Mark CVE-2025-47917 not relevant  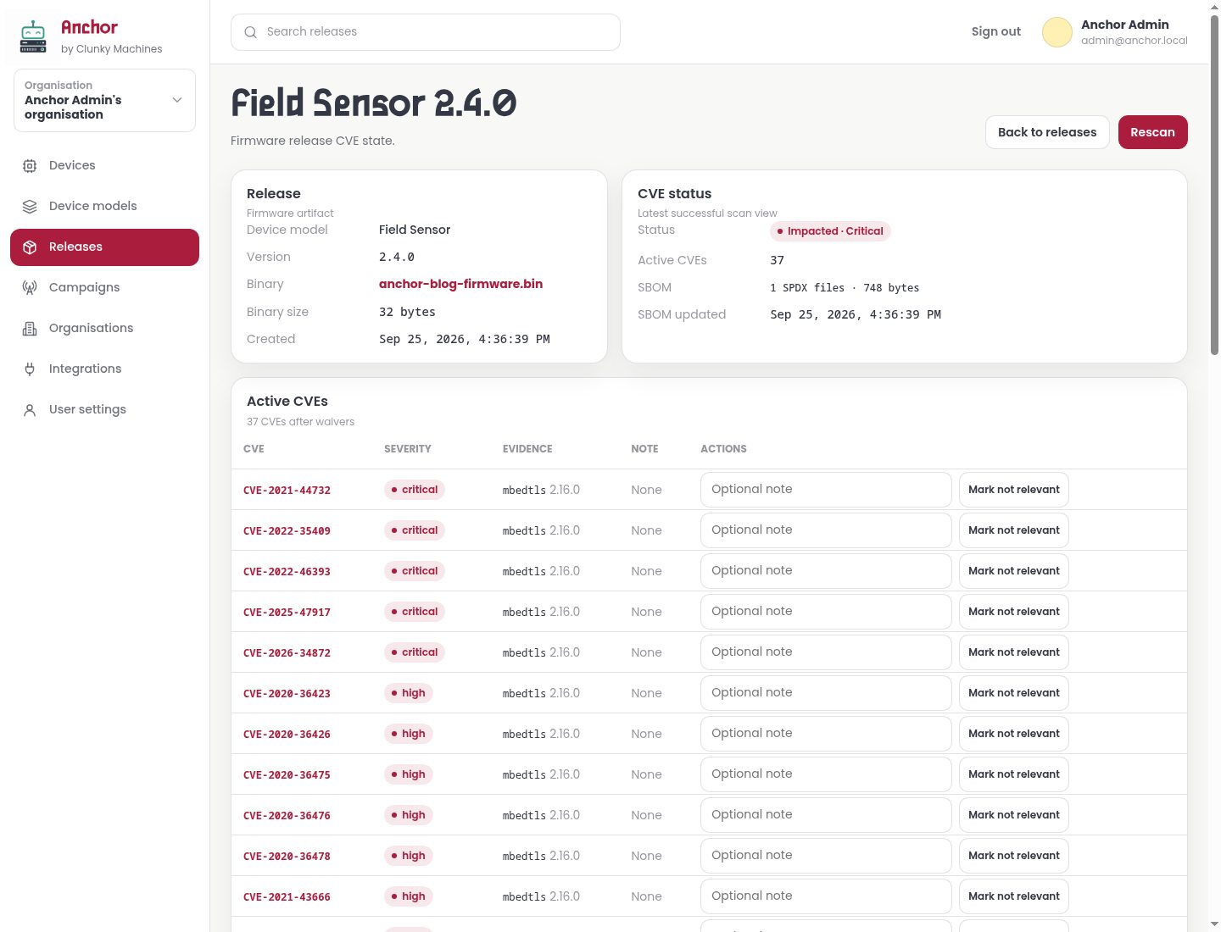pyautogui.click(x=1013, y=612)
